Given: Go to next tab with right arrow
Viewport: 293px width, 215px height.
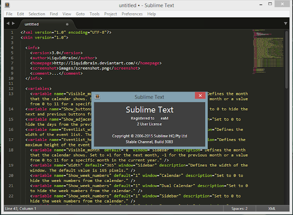Looking at the screenshot, I should point(13,23).
